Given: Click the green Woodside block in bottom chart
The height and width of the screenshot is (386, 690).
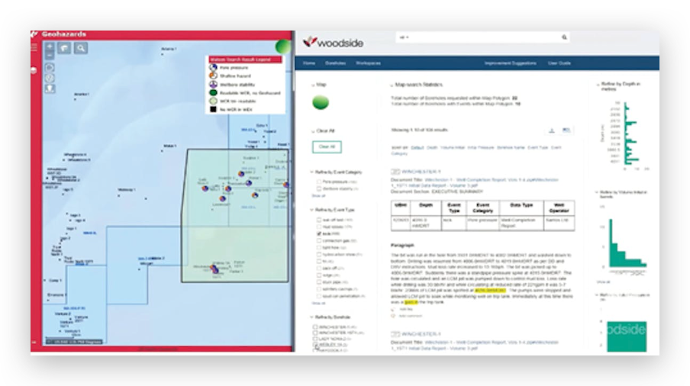Looking at the screenshot, I should tap(627, 336).
